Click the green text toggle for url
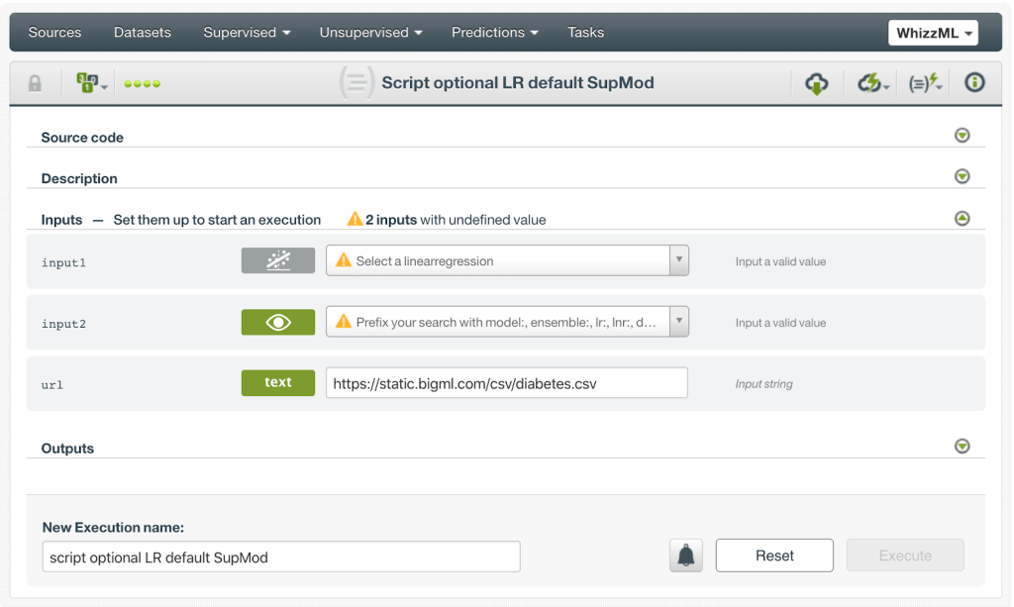This screenshot has width=1014, height=607. point(278,382)
